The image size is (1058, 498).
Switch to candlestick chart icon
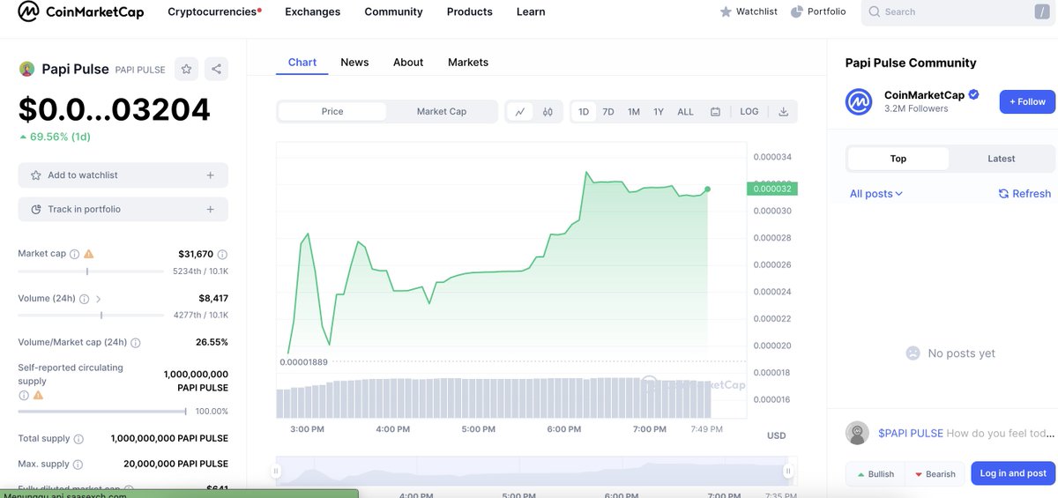(x=548, y=112)
